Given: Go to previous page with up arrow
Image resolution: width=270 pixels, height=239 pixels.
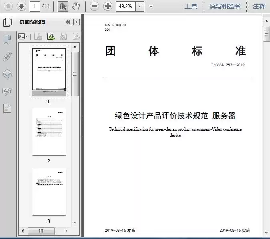Looking at the screenshot, I should [8, 6].
